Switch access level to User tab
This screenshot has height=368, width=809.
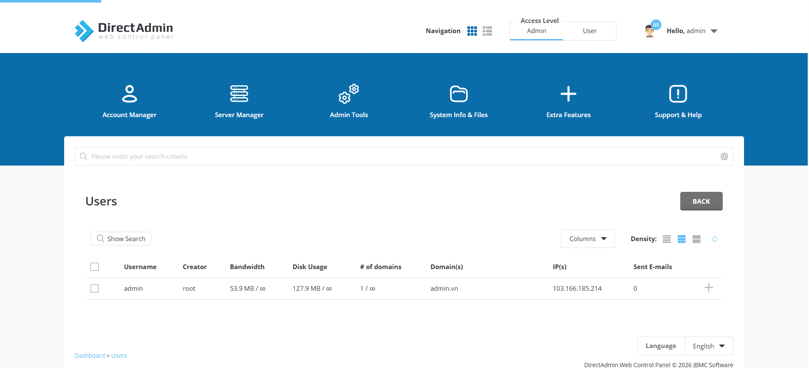589,31
